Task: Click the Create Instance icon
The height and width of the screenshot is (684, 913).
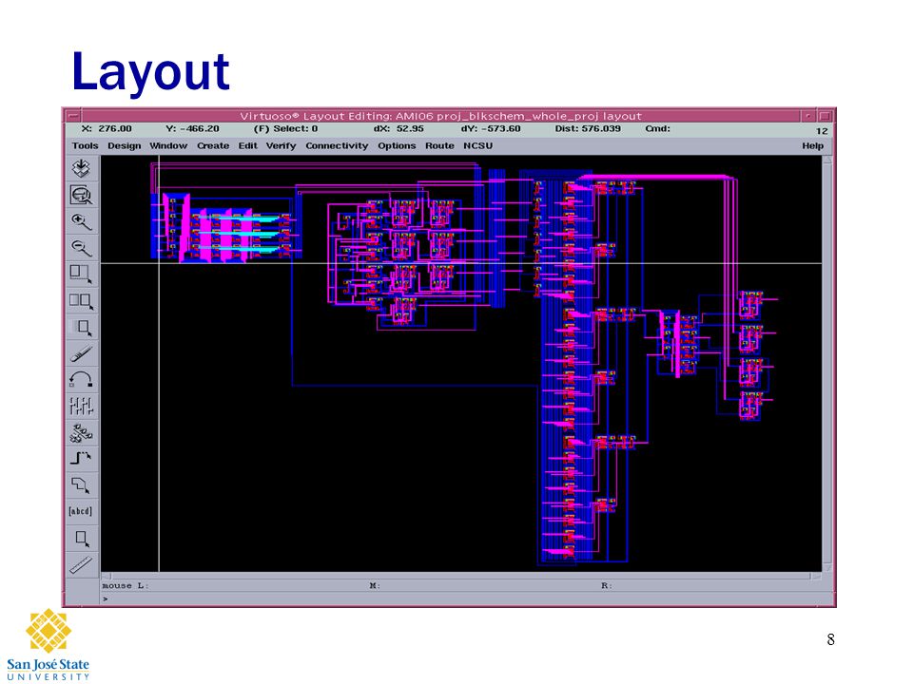Action: pyautogui.click(x=82, y=433)
